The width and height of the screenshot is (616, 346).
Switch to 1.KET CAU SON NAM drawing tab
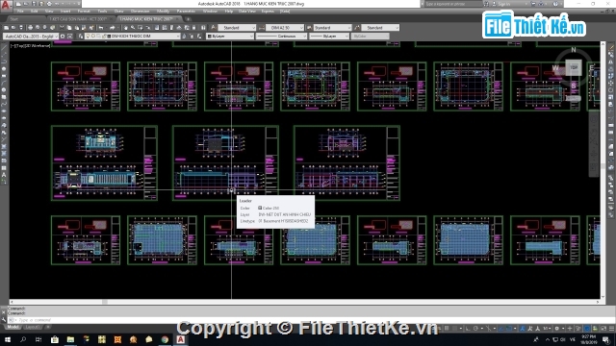78,19
